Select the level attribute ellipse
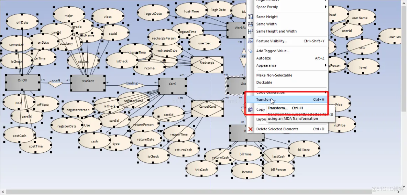Viewport: 407px width, 195px height. (363, 67)
